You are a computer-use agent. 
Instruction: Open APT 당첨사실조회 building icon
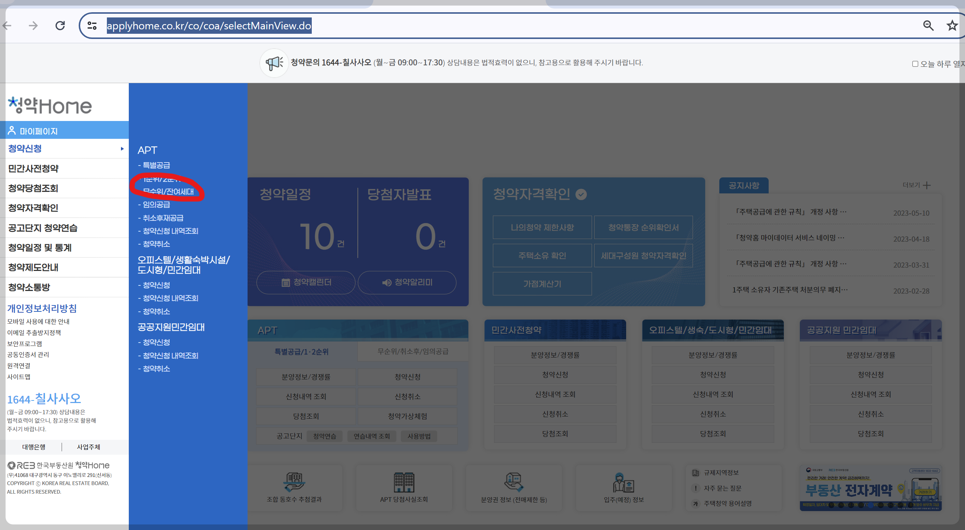(404, 482)
